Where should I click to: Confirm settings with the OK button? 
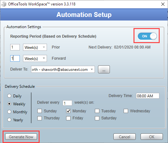point(152,137)
